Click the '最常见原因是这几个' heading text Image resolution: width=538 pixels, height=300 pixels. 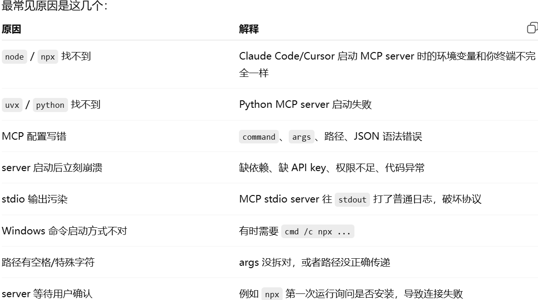[54, 6]
